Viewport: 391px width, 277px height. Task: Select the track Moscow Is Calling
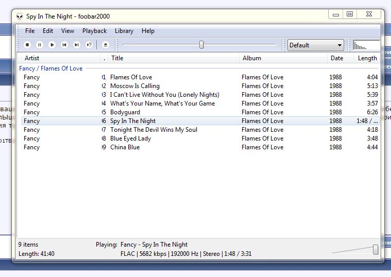click(135, 86)
